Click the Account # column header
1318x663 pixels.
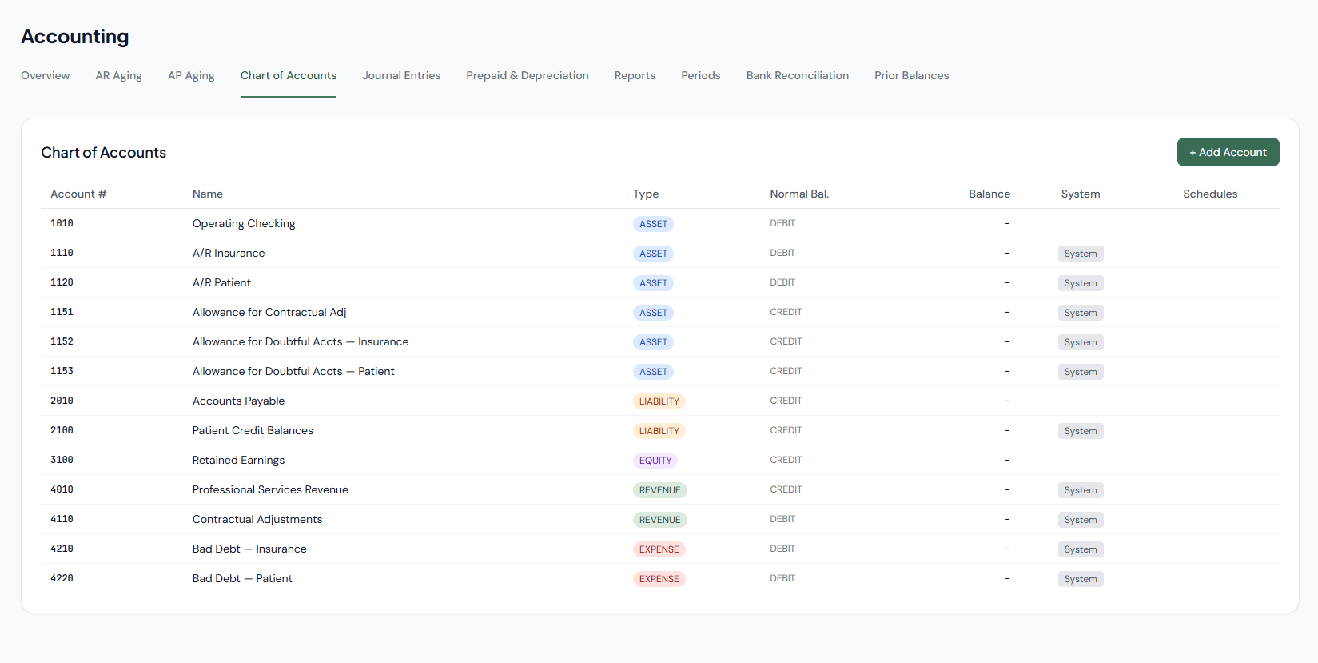coord(78,194)
